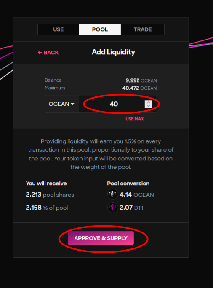Click the APPROVE & SUPPLY button
Image resolution: width=213 pixels, height=288 pixels.
coord(101,238)
